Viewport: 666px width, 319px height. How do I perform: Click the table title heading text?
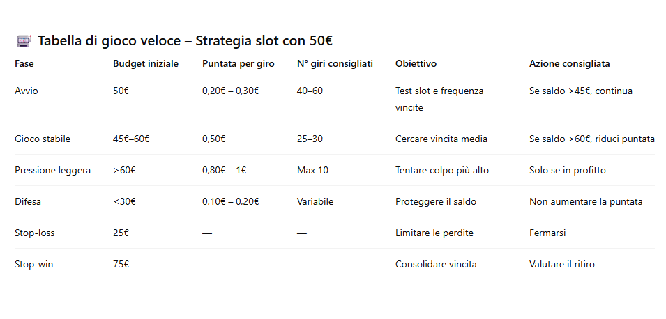pyautogui.click(x=189, y=41)
